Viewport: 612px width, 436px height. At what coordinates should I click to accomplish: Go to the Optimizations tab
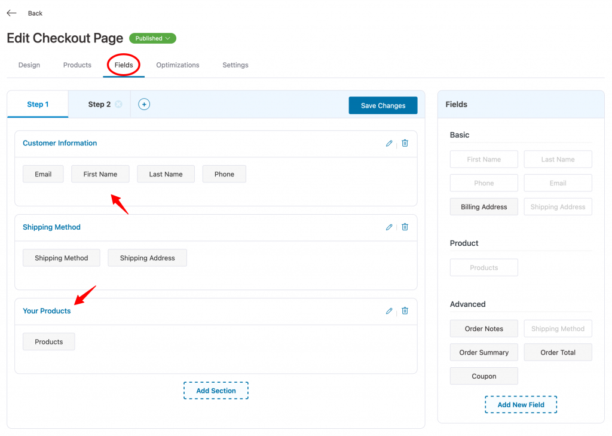point(178,65)
